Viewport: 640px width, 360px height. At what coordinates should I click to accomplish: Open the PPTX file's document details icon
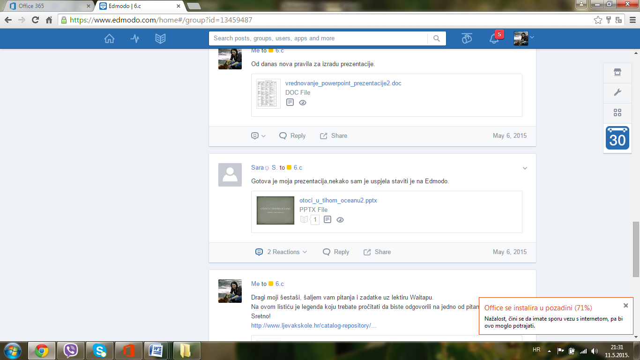[327, 219]
